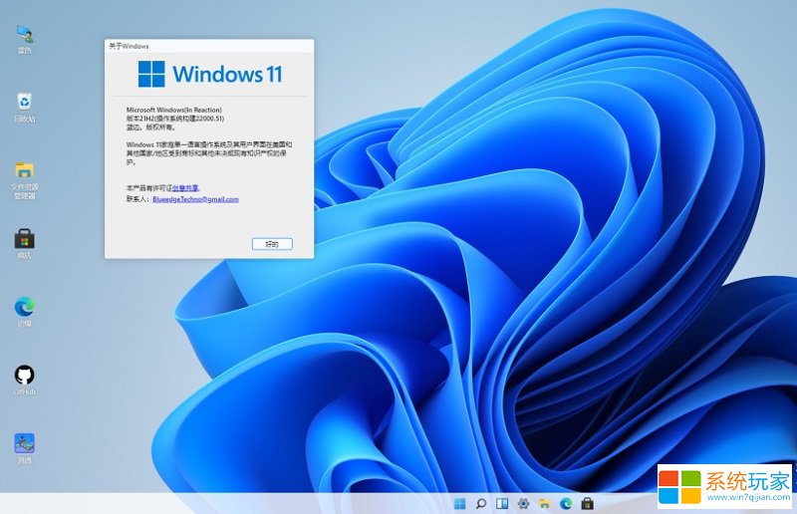Click the 关于Windows dialog title
This screenshot has width=797, height=514.
click(x=129, y=46)
